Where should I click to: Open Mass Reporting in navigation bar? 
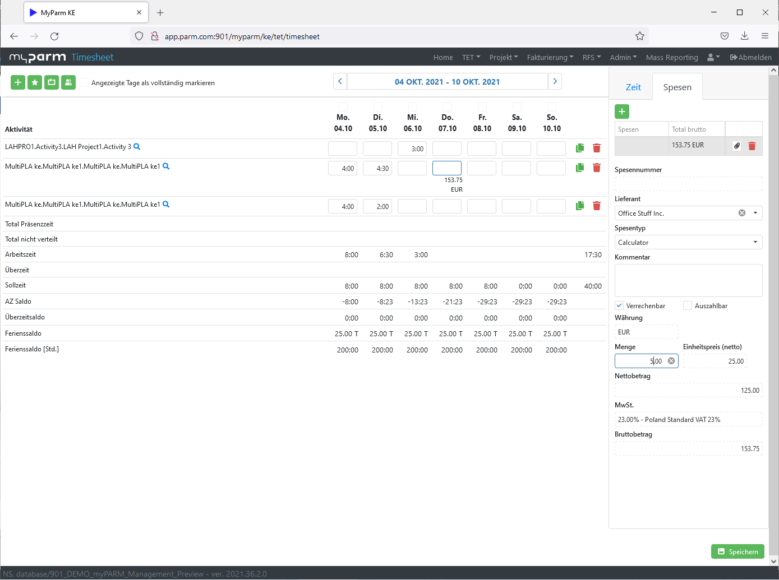click(x=672, y=57)
